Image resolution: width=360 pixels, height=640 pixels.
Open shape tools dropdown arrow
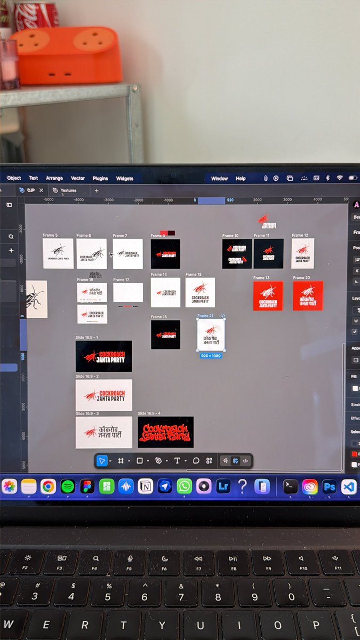[x=148, y=461]
